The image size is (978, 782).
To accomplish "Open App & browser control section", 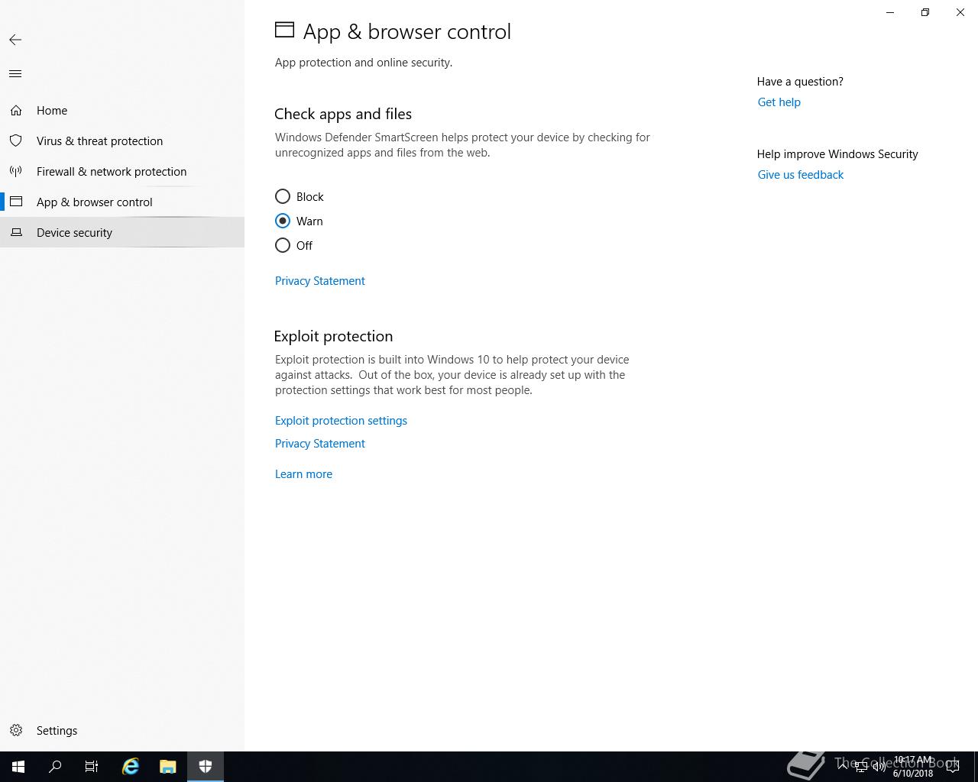I will point(95,202).
